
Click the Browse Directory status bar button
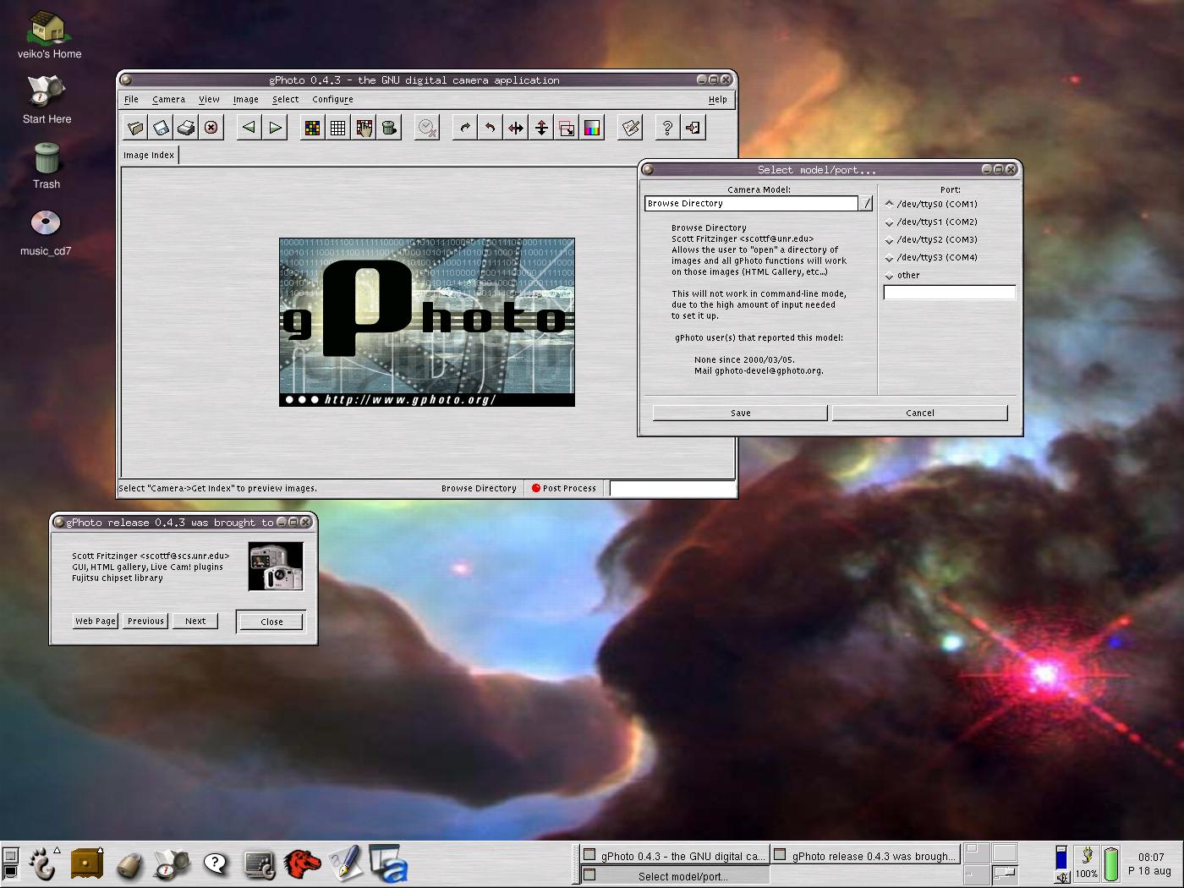tap(479, 488)
